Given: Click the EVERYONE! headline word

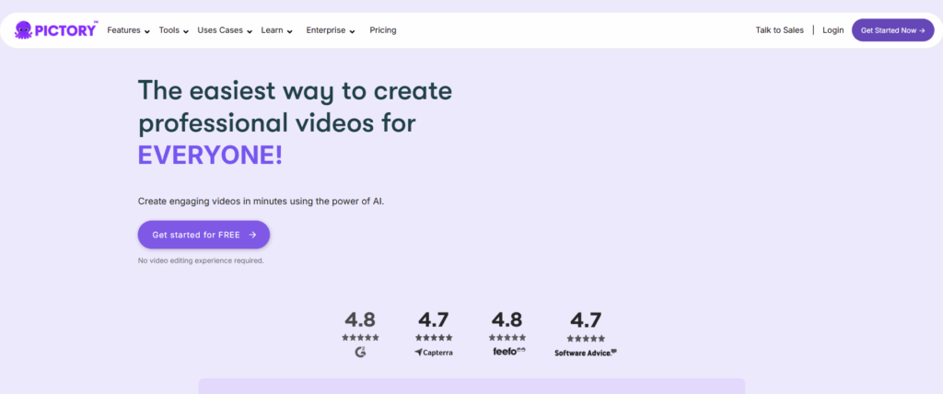Looking at the screenshot, I should click(210, 156).
